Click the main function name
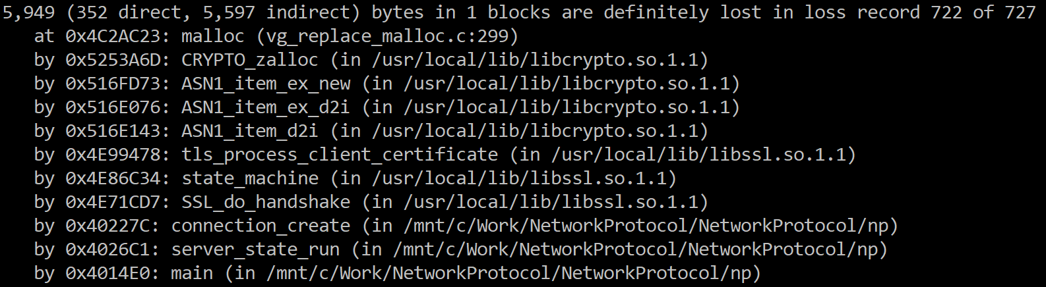Screen dimensions: 1046x287 (x=192, y=273)
